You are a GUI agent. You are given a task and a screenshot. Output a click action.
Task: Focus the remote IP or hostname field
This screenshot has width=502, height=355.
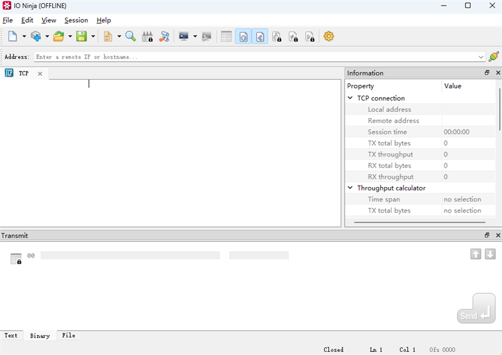256,57
